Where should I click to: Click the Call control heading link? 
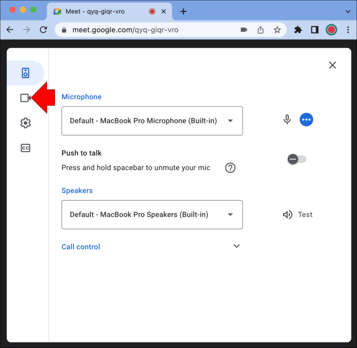81,247
